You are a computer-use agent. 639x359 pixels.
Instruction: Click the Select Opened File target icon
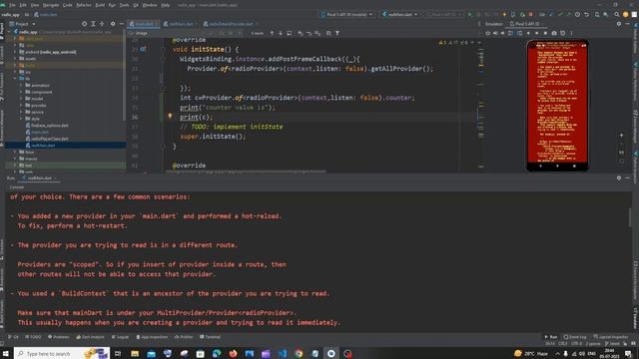coord(84,24)
